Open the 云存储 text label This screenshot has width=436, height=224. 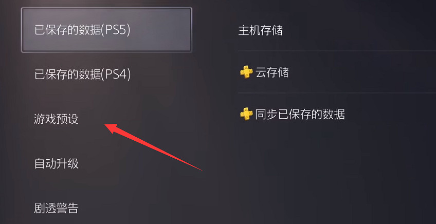coord(272,72)
